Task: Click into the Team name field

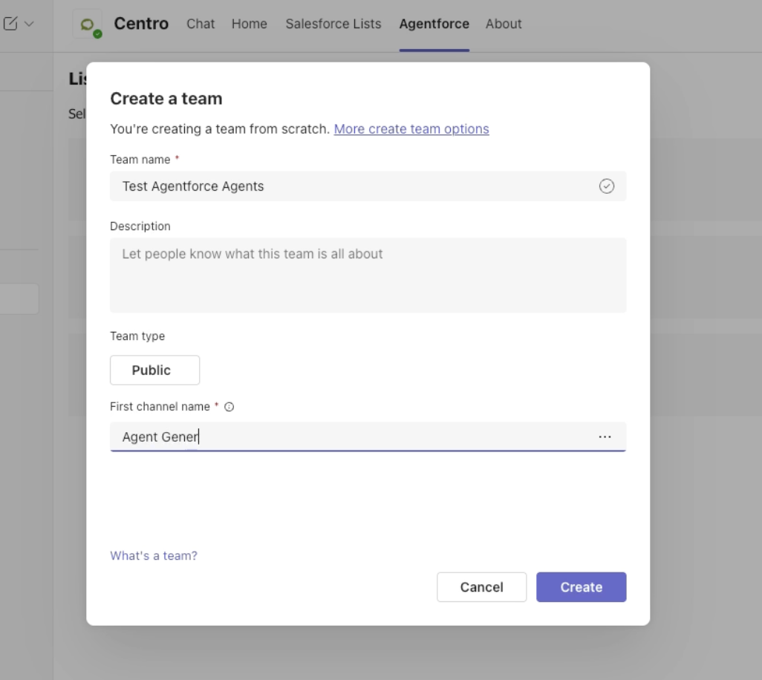Action: coord(368,186)
